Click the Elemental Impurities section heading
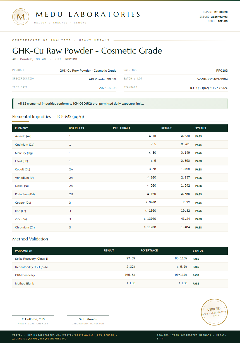Image resolution: width=240 pixels, height=352 pixels. (x=48, y=117)
